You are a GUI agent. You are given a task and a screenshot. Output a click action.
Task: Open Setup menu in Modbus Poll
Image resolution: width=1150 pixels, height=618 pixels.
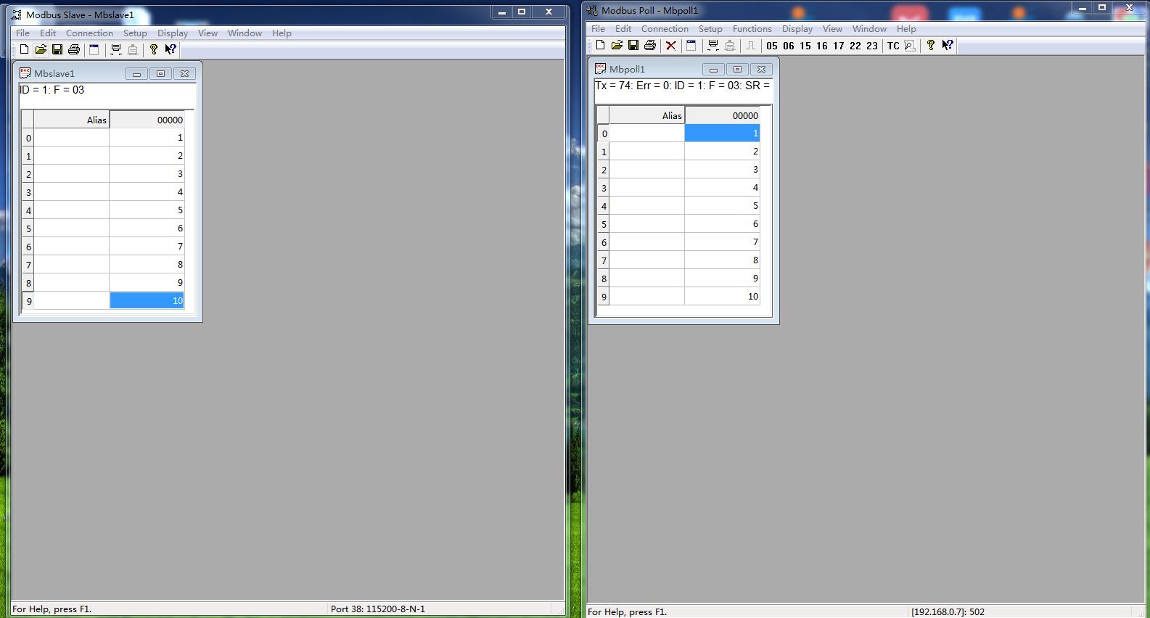710,29
